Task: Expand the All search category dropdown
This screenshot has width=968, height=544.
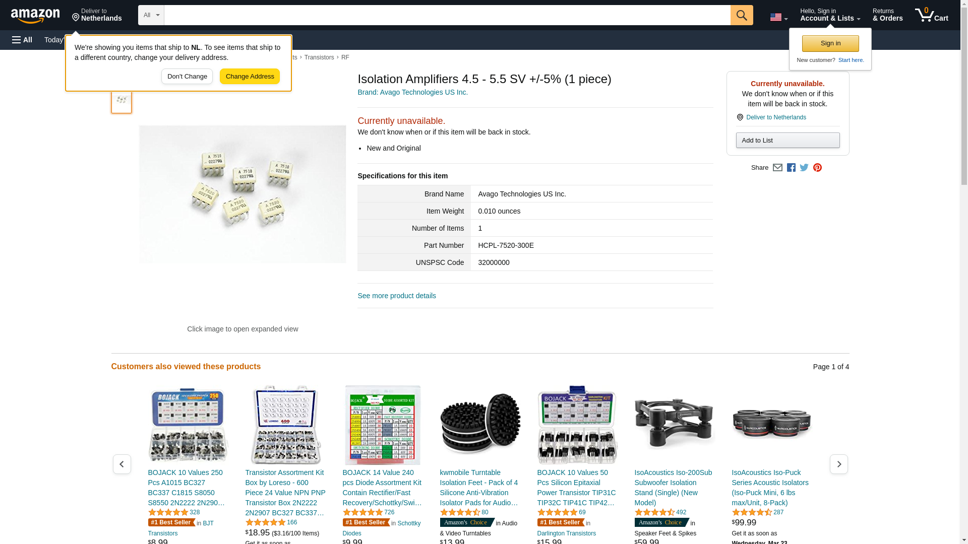Action: 151,15
